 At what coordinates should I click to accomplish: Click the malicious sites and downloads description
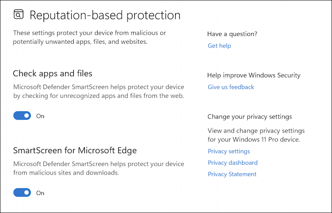[99, 168]
